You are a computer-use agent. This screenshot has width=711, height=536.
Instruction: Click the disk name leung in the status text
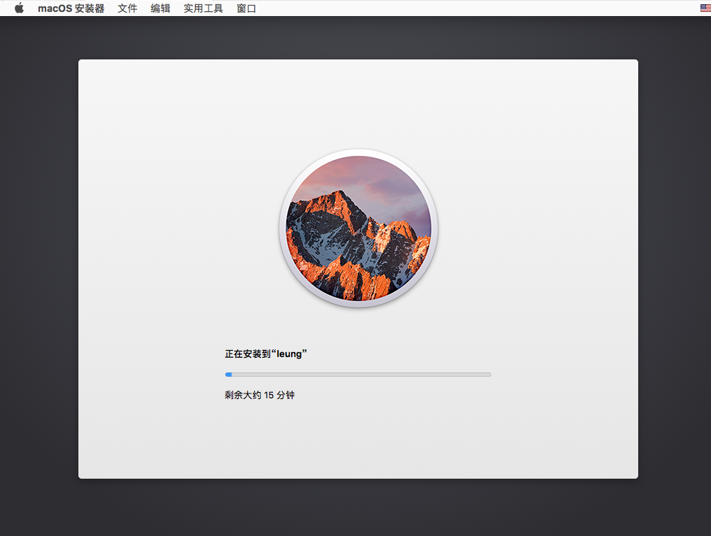point(289,354)
